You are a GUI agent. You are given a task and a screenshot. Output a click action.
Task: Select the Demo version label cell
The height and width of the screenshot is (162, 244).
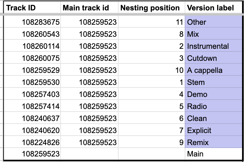(x=213, y=94)
